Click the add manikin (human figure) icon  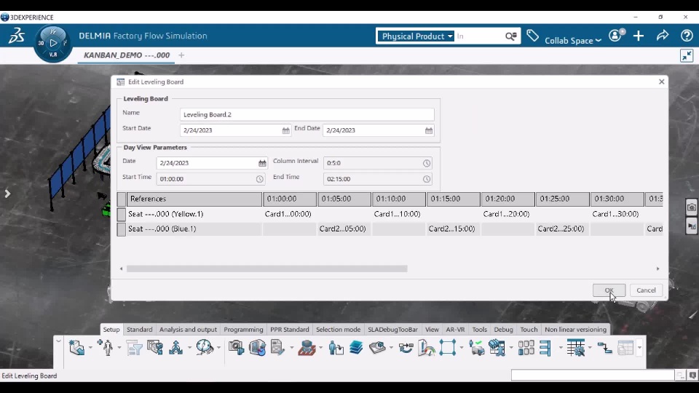106,348
